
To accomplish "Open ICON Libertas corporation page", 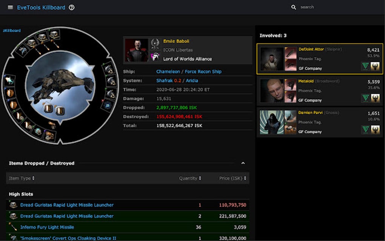I will 178,50.
